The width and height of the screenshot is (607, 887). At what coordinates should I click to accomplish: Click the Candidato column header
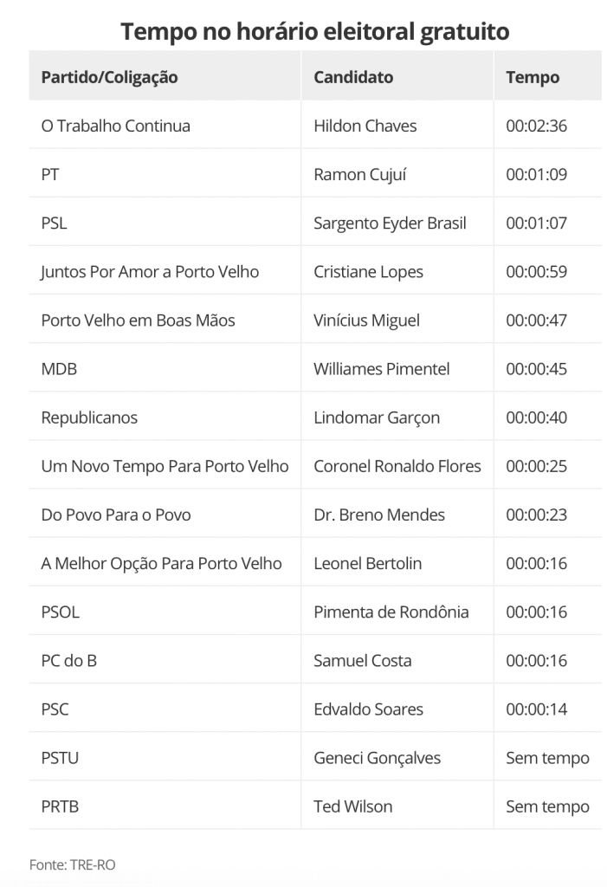[353, 77]
